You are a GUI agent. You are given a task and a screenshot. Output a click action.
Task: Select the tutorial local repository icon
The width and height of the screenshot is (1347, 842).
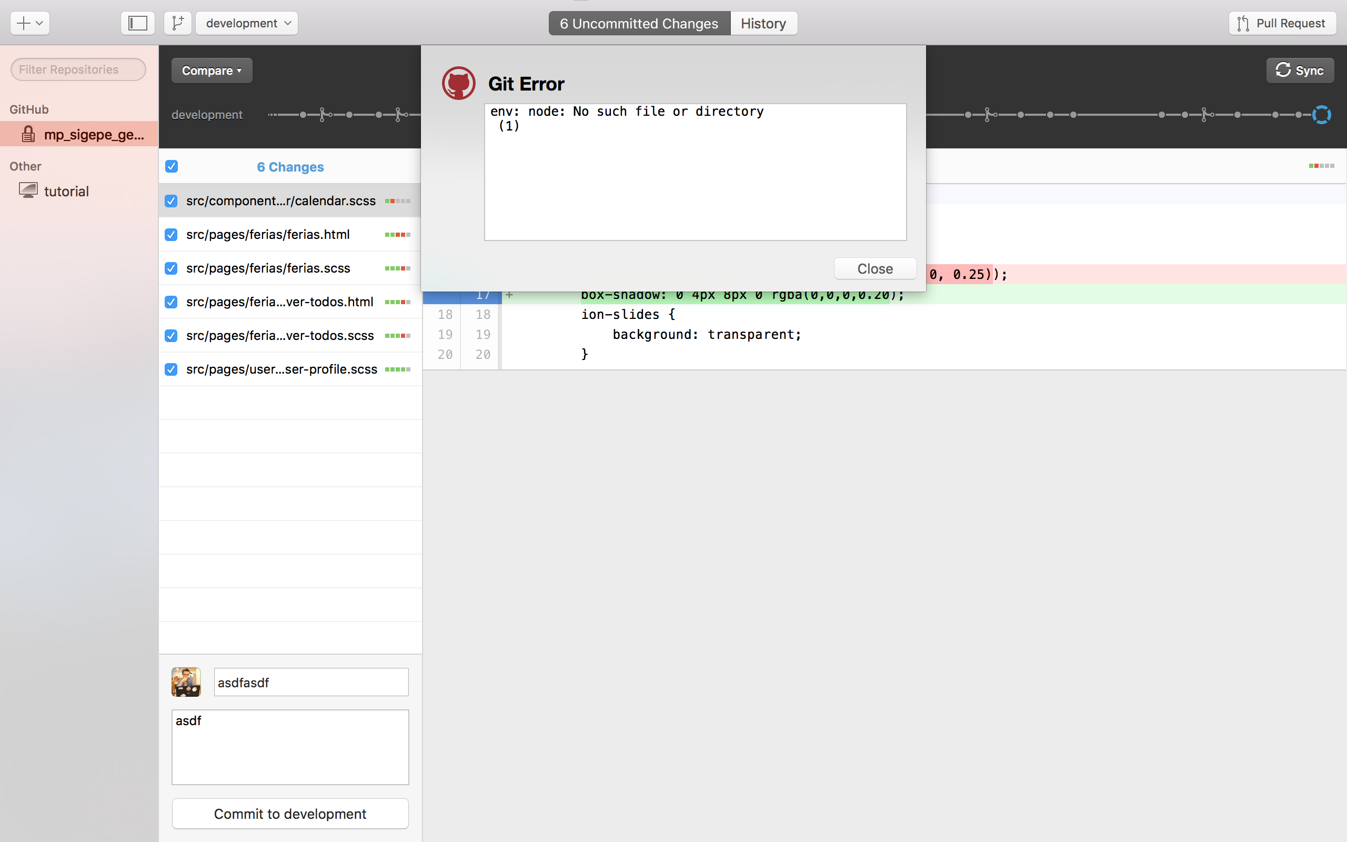click(28, 191)
